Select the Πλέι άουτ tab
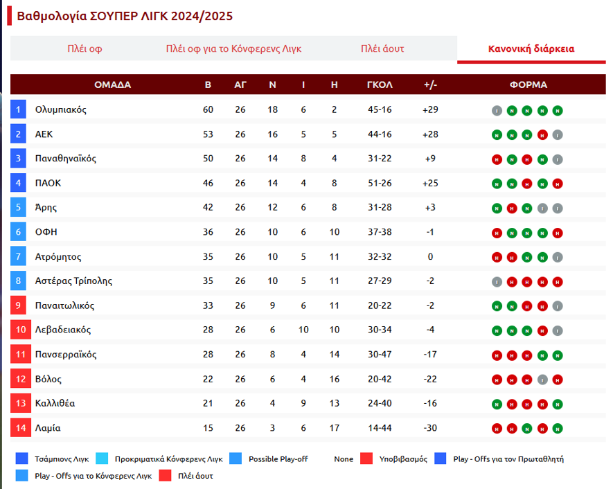 click(x=382, y=49)
